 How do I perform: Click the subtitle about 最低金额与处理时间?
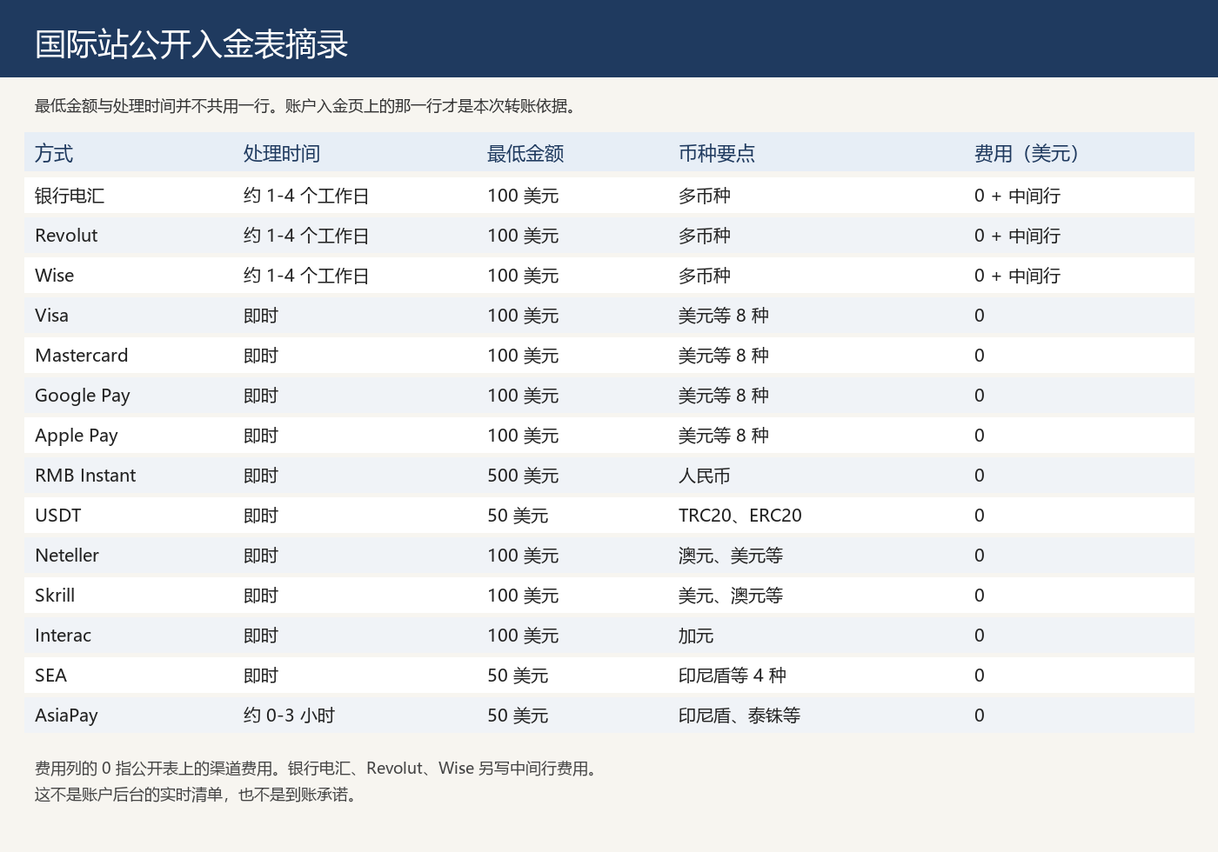(307, 106)
